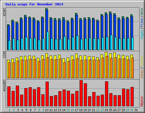This screenshot has width=145, height=113.
Task: Select day label 14 on the axis
Action: (x=64, y=110)
